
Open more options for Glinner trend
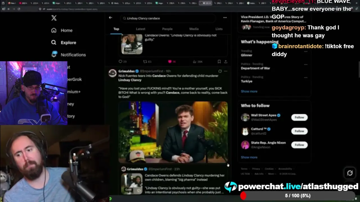click(x=306, y=52)
